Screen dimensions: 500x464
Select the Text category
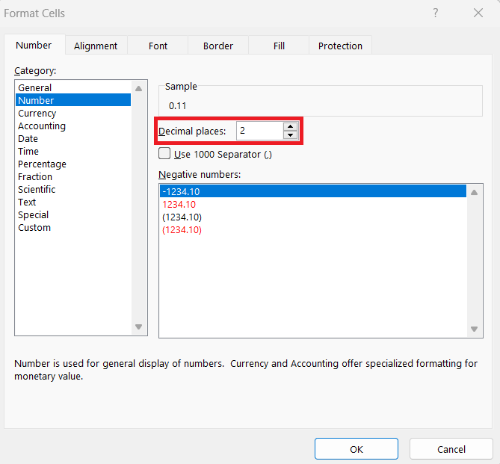[73, 202]
